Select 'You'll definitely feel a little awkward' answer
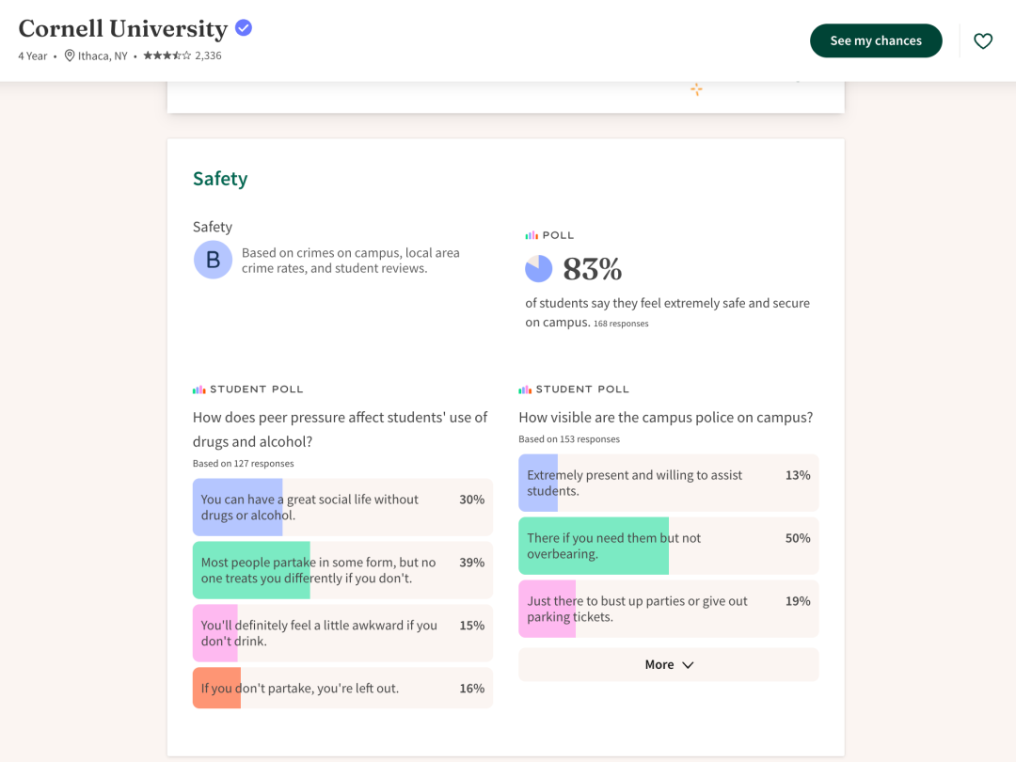 (342, 633)
